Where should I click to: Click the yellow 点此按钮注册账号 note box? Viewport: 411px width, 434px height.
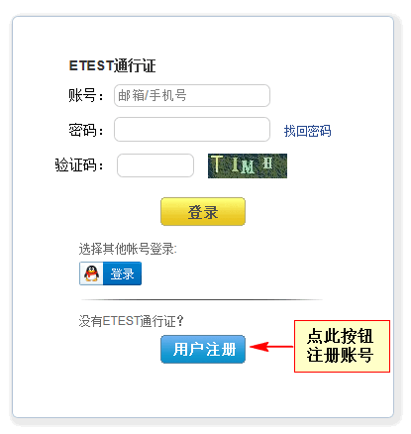click(342, 346)
